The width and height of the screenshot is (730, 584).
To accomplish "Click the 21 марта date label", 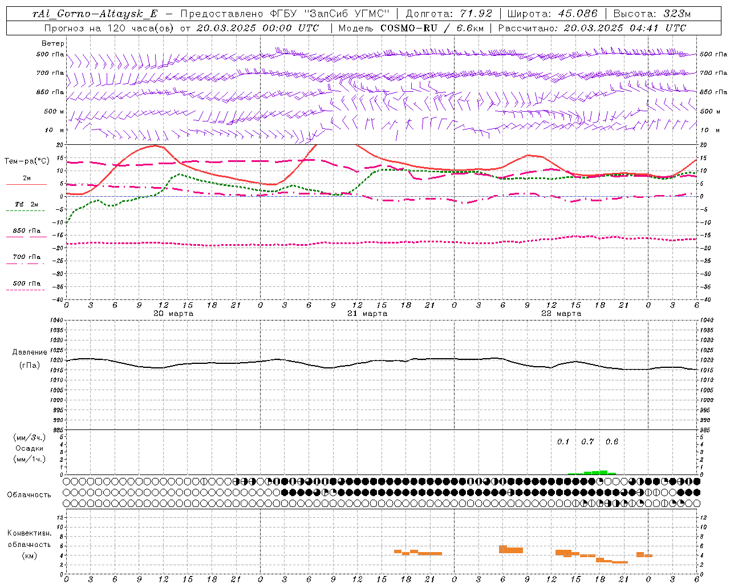I will pyautogui.click(x=367, y=314).
